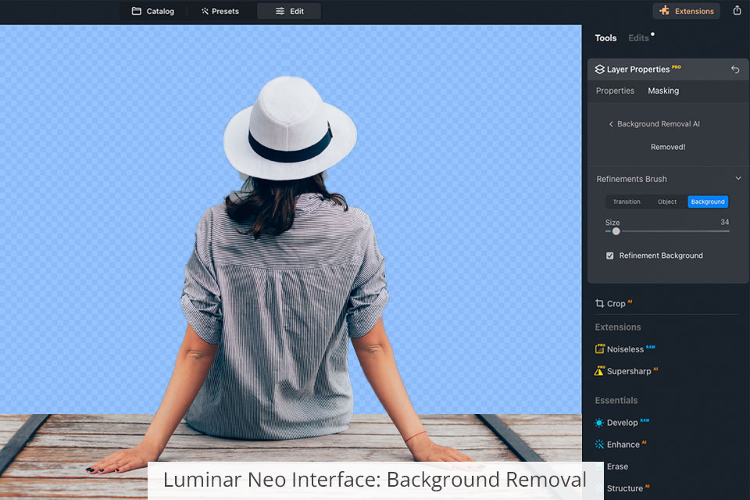Click the Removed! status text
750x500 pixels.
(x=668, y=147)
